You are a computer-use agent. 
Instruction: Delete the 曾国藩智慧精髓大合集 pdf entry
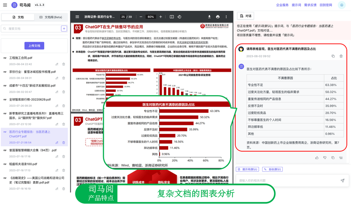[x=64, y=157]
